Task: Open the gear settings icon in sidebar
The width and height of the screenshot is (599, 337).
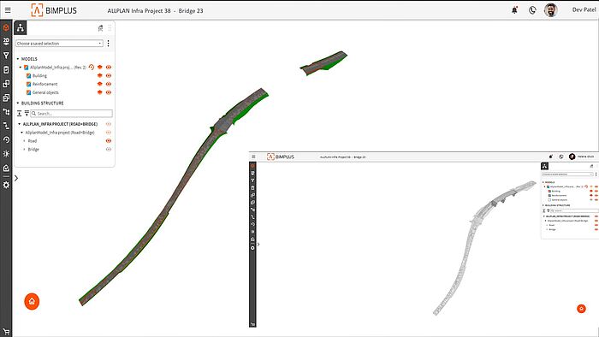Action: (6, 185)
